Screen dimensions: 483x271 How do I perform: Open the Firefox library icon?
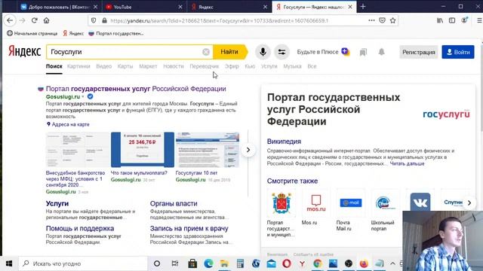click(x=440, y=20)
